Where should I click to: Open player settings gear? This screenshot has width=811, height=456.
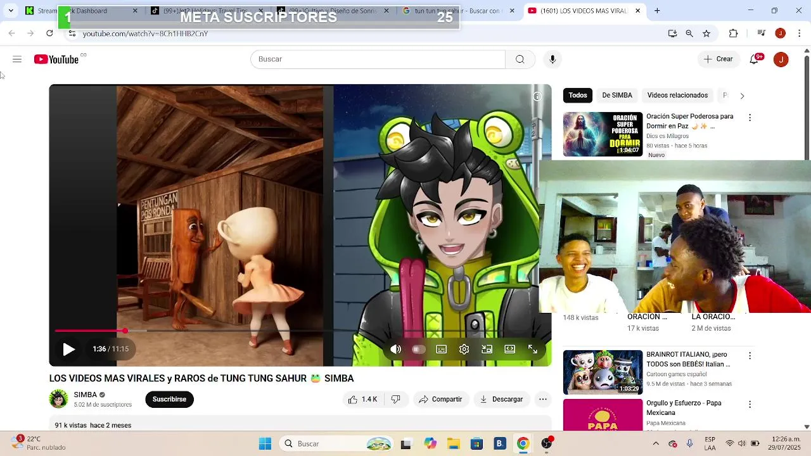click(464, 349)
